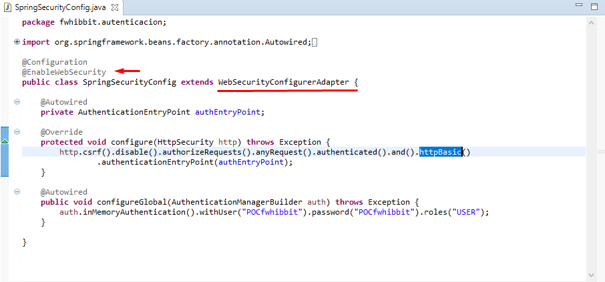Image resolution: width=605 pixels, height=282 pixels.
Task: Click the highlighted httpBasic text
Action: pos(441,152)
